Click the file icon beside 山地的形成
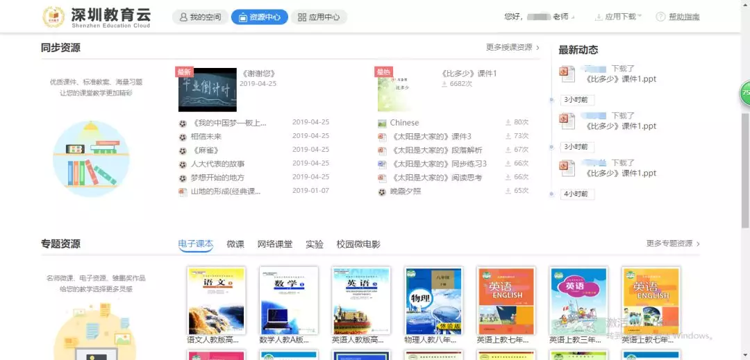 coord(183,191)
